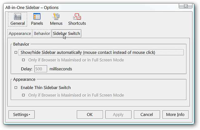Click the Delay milliseconds input field
This screenshot has height=130, width=200.
41,69
